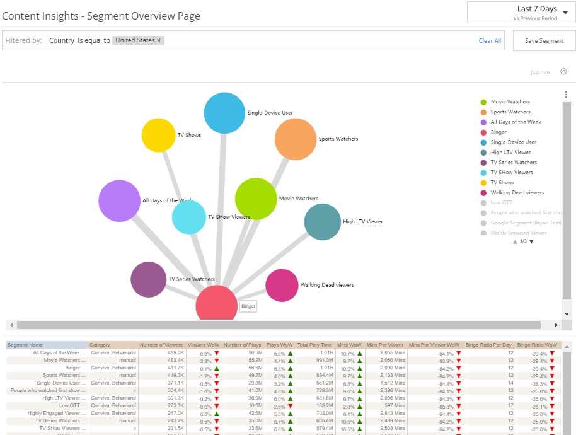Toggle All Days of the Week legend entry
This screenshot has height=435, width=576.
(511, 122)
